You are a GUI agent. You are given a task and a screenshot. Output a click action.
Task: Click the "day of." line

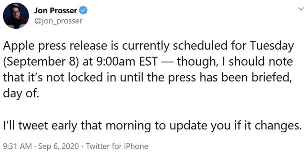pos(20,93)
